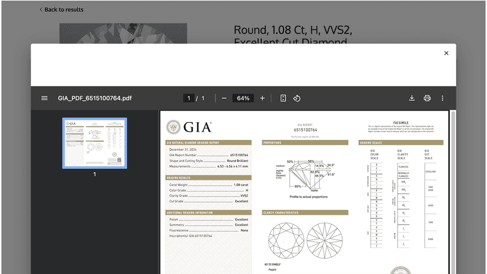The width and height of the screenshot is (487, 274).
Task: Click the GIA_PDF_6515100764.pdf file name
Action: [x=95, y=98]
